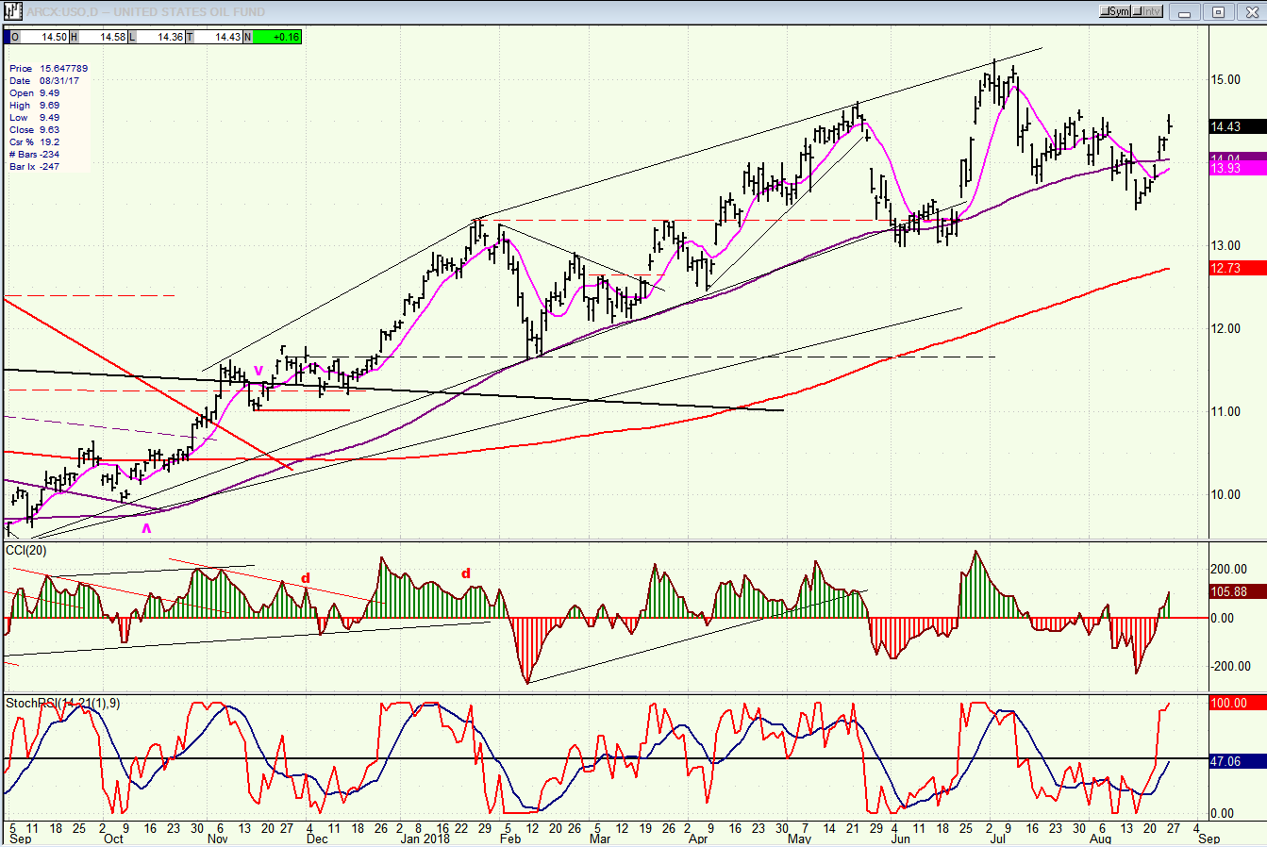The height and width of the screenshot is (847, 1267).
Task: Click the red 12.73 moving average tag
Action: click(1237, 269)
